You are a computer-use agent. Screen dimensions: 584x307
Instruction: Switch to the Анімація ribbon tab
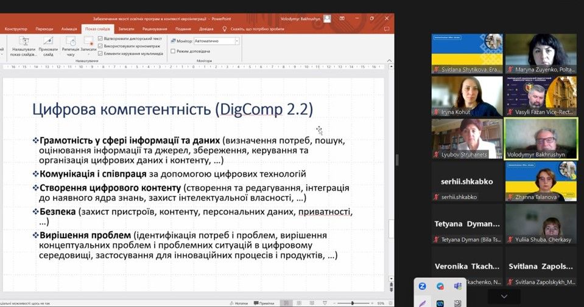coord(69,29)
